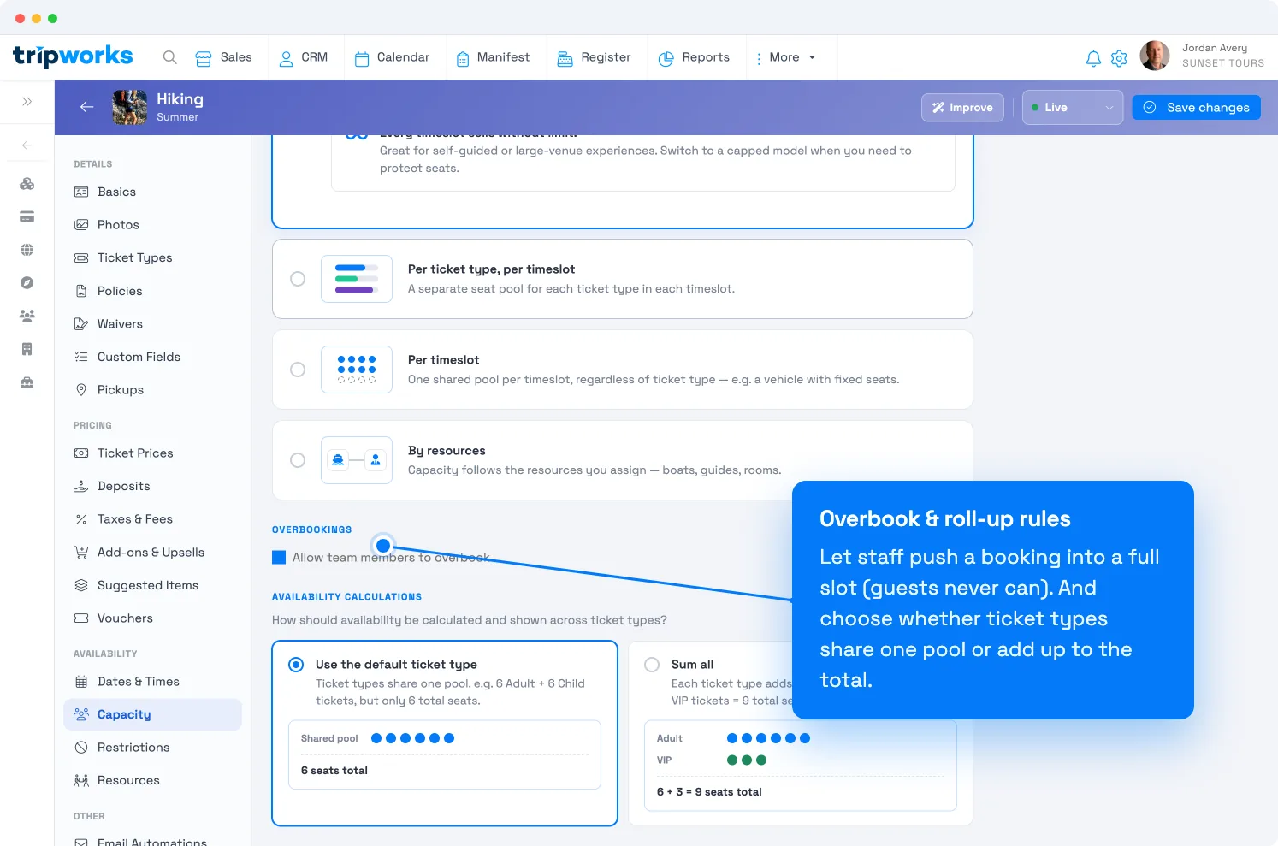Viewport: 1278px width, 846px height.
Task: Click the Improve button
Action: tap(962, 108)
